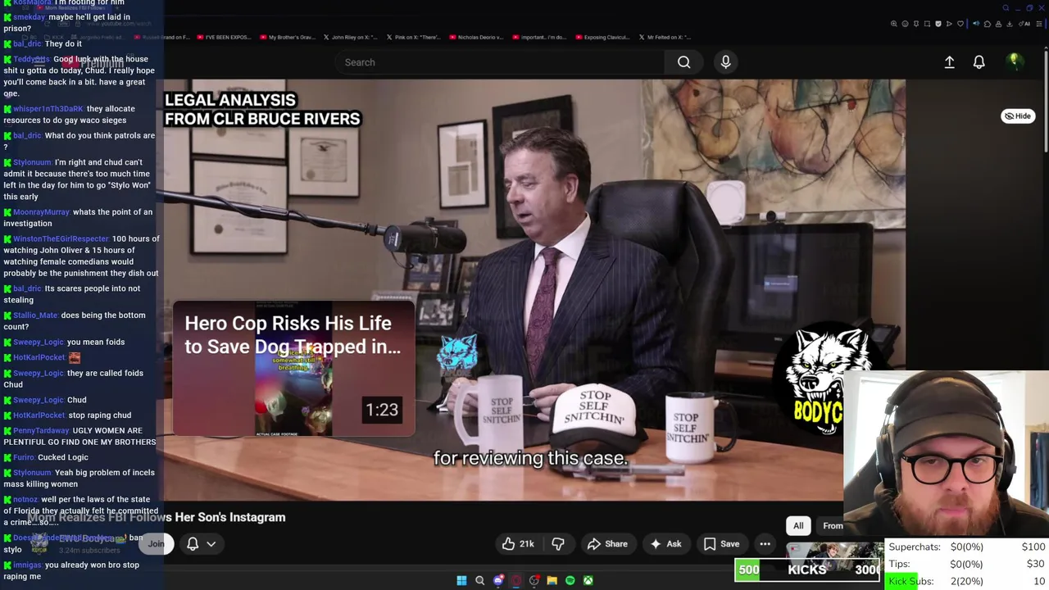Viewport: 1049px width, 590px height.
Task: Open the more actions ellipsis button
Action: [x=765, y=543]
